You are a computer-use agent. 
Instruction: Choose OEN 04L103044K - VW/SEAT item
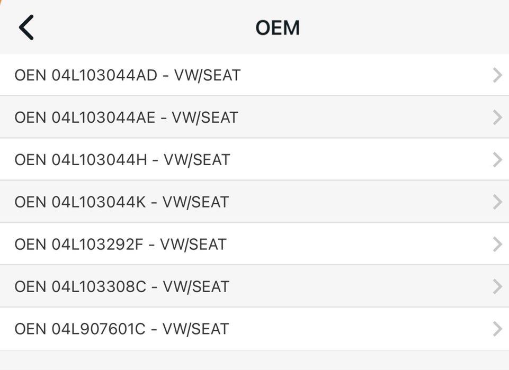[x=121, y=202]
